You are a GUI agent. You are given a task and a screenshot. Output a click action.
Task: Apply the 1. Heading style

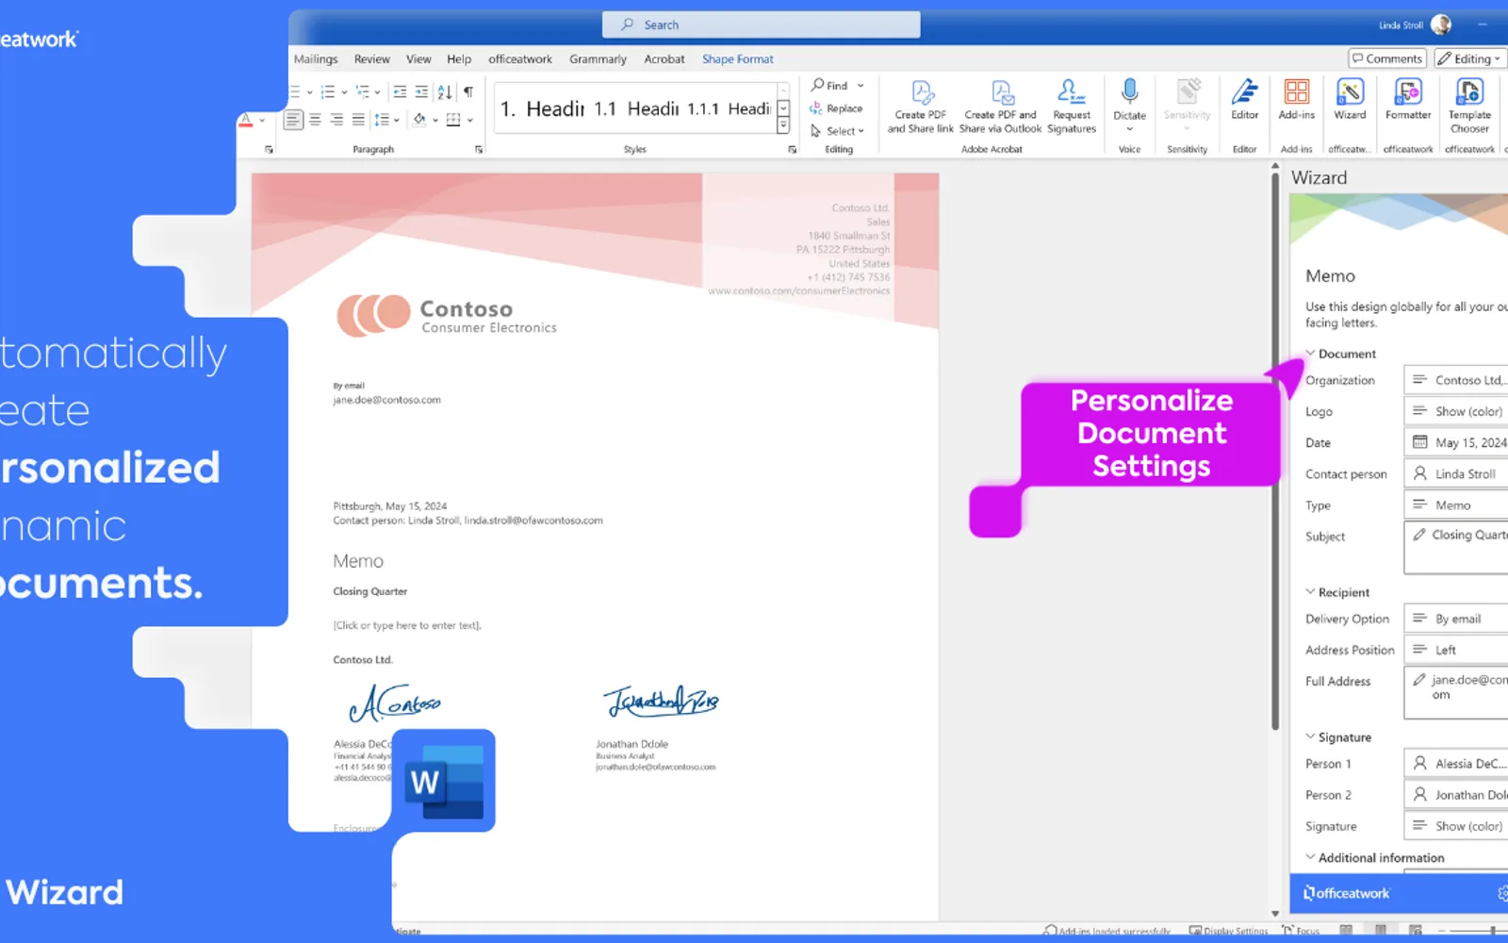tap(542, 109)
